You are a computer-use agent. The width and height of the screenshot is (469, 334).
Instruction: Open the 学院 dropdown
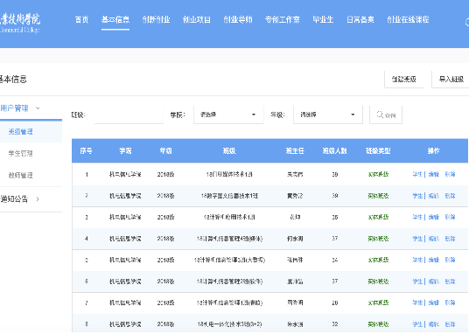tap(228, 115)
